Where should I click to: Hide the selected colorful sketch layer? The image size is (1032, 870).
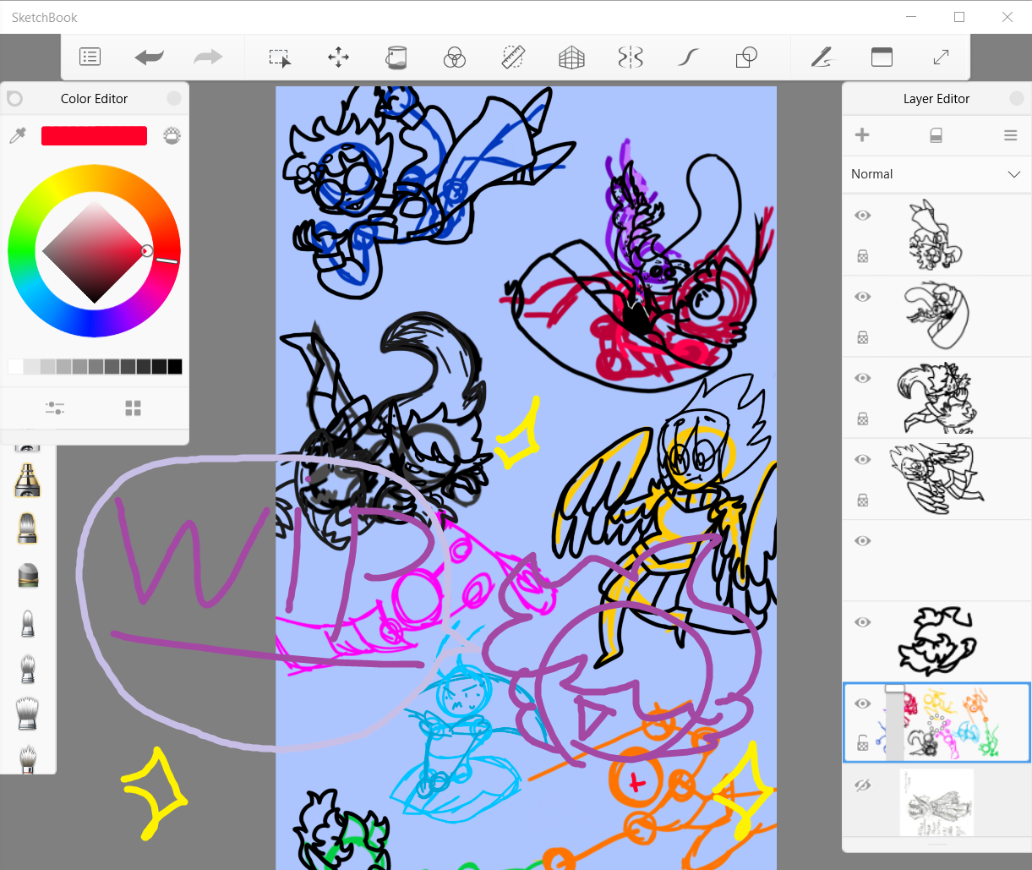click(x=862, y=703)
